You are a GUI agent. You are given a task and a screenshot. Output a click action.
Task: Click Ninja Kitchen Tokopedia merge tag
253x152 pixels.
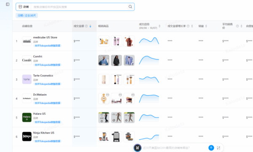tap(47, 141)
